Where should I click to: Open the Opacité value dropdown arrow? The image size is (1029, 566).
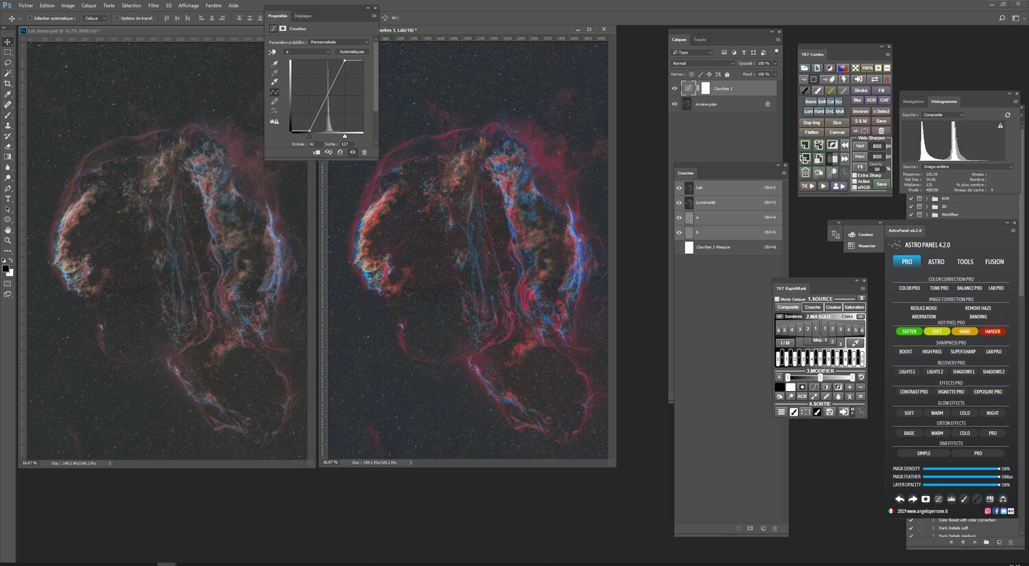775,63
